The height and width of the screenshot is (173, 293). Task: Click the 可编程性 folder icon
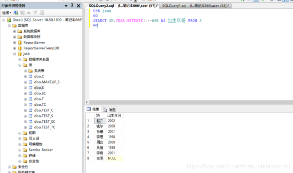click(25, 144)
